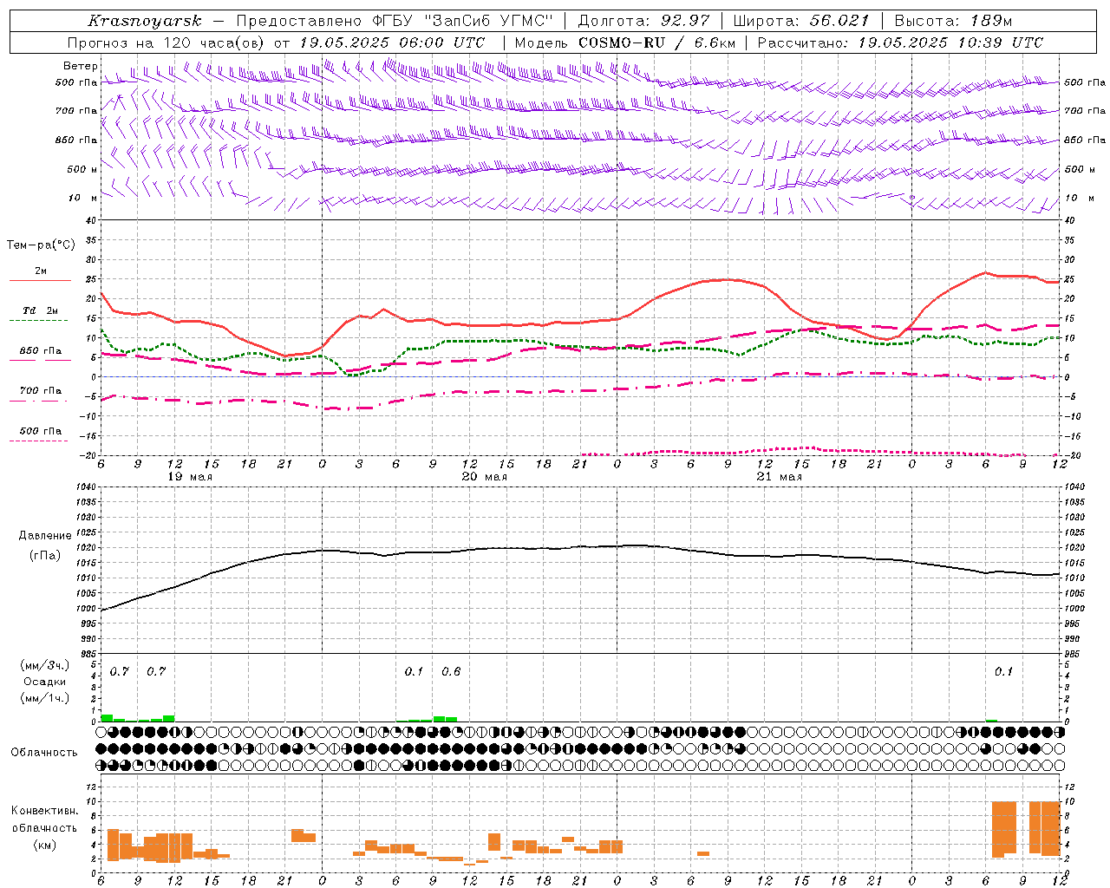Click the Рассчитано: 19.05.2025 10:39 UTC timestamp
1110x888 pixels.
[x=900, y=42]
